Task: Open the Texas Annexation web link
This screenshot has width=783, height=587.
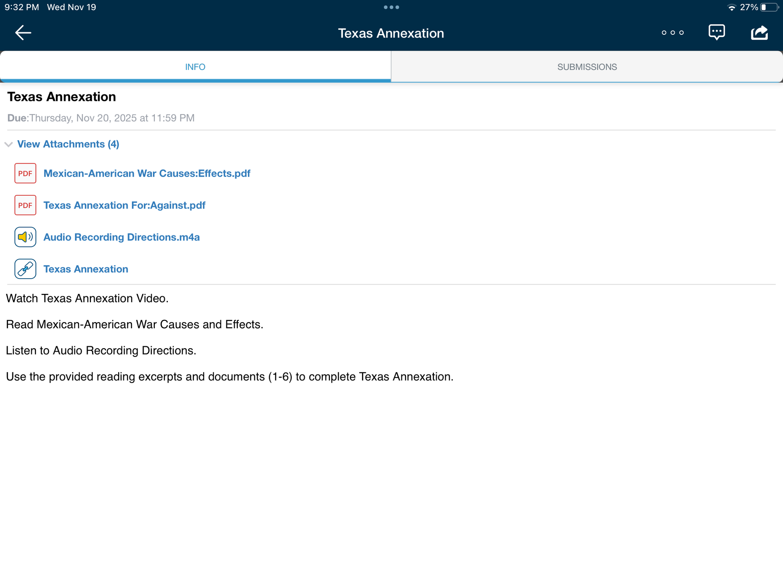Action: (86, 269)
